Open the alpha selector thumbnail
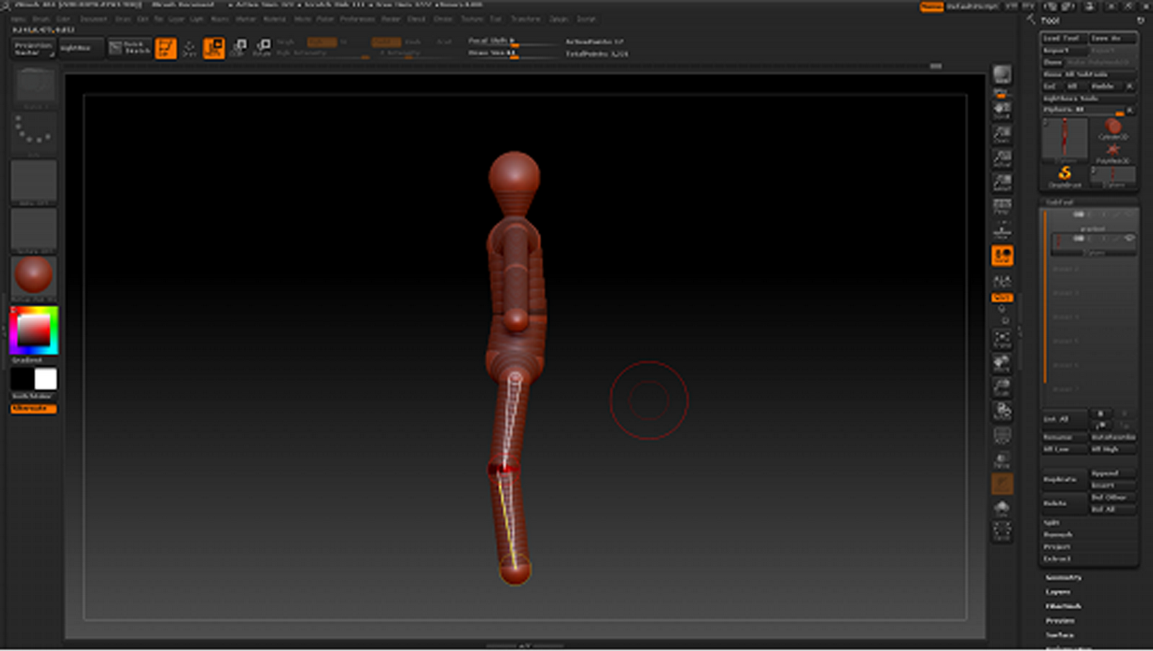This screenshot has height=651, width=1153. click(x=33, y=182)
